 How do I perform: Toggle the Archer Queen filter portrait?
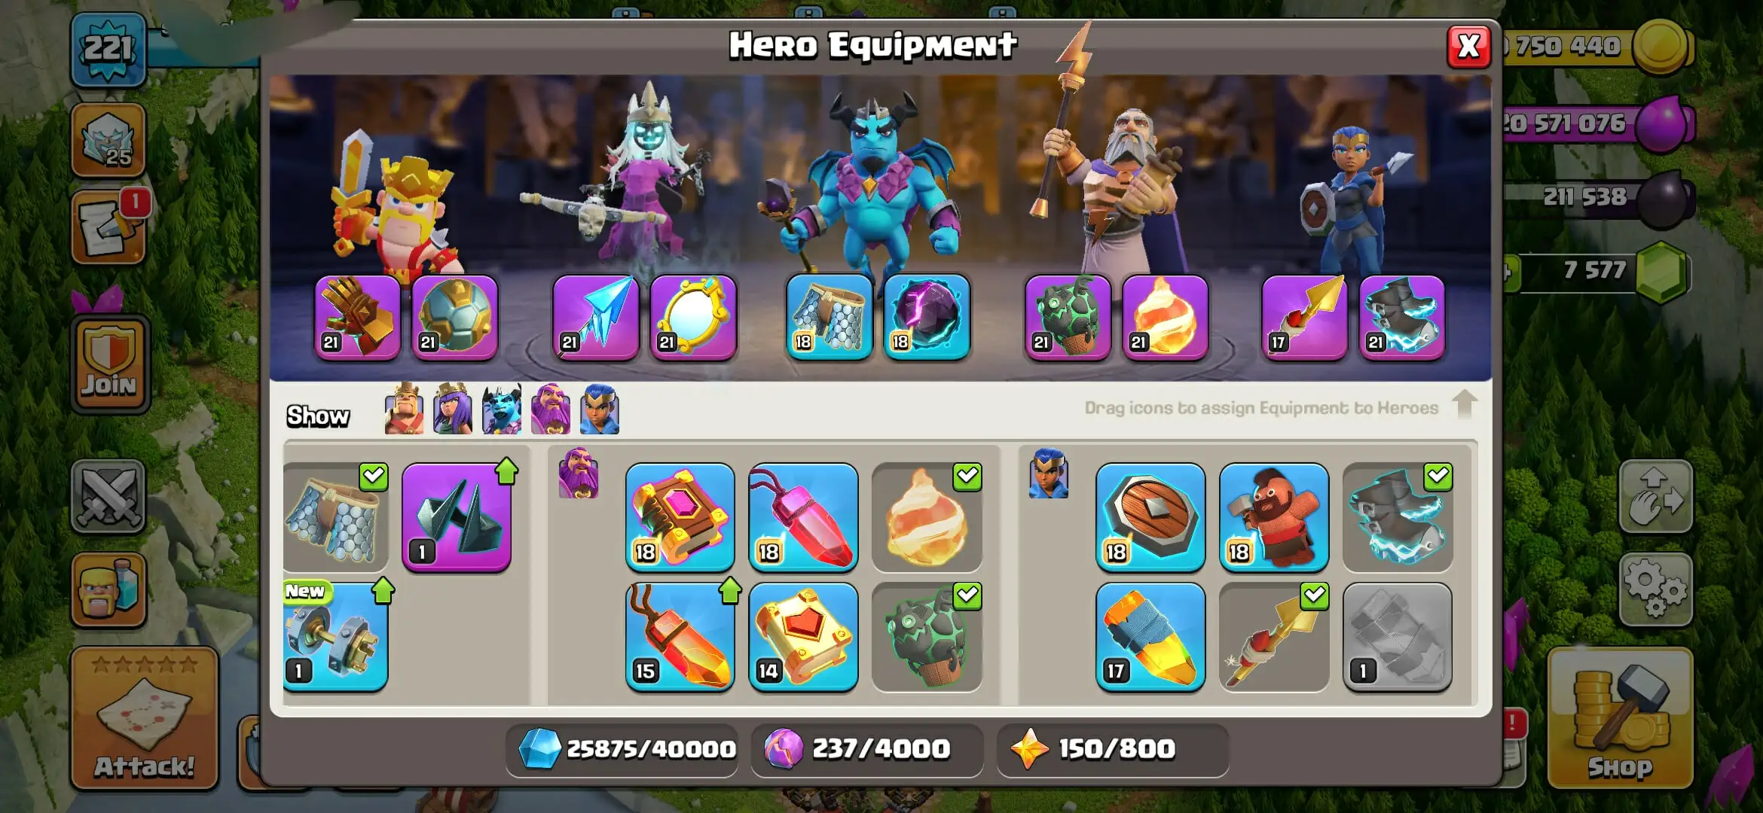coord(452,409)
